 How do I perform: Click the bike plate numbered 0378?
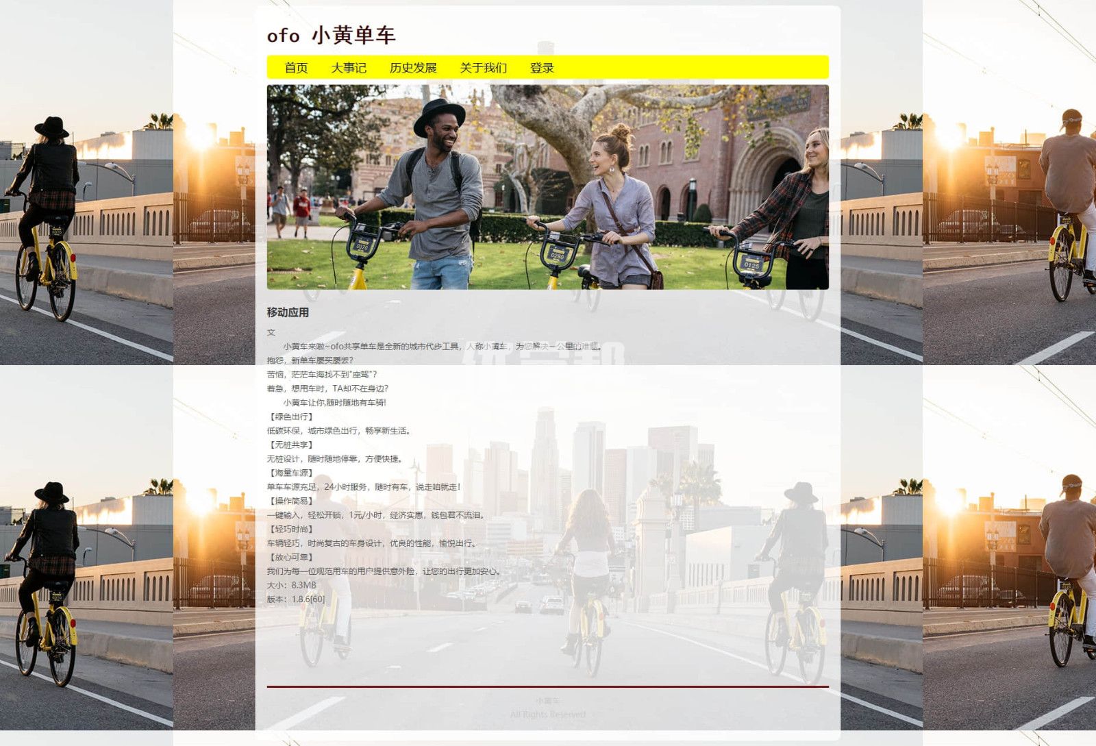point(362,246)
